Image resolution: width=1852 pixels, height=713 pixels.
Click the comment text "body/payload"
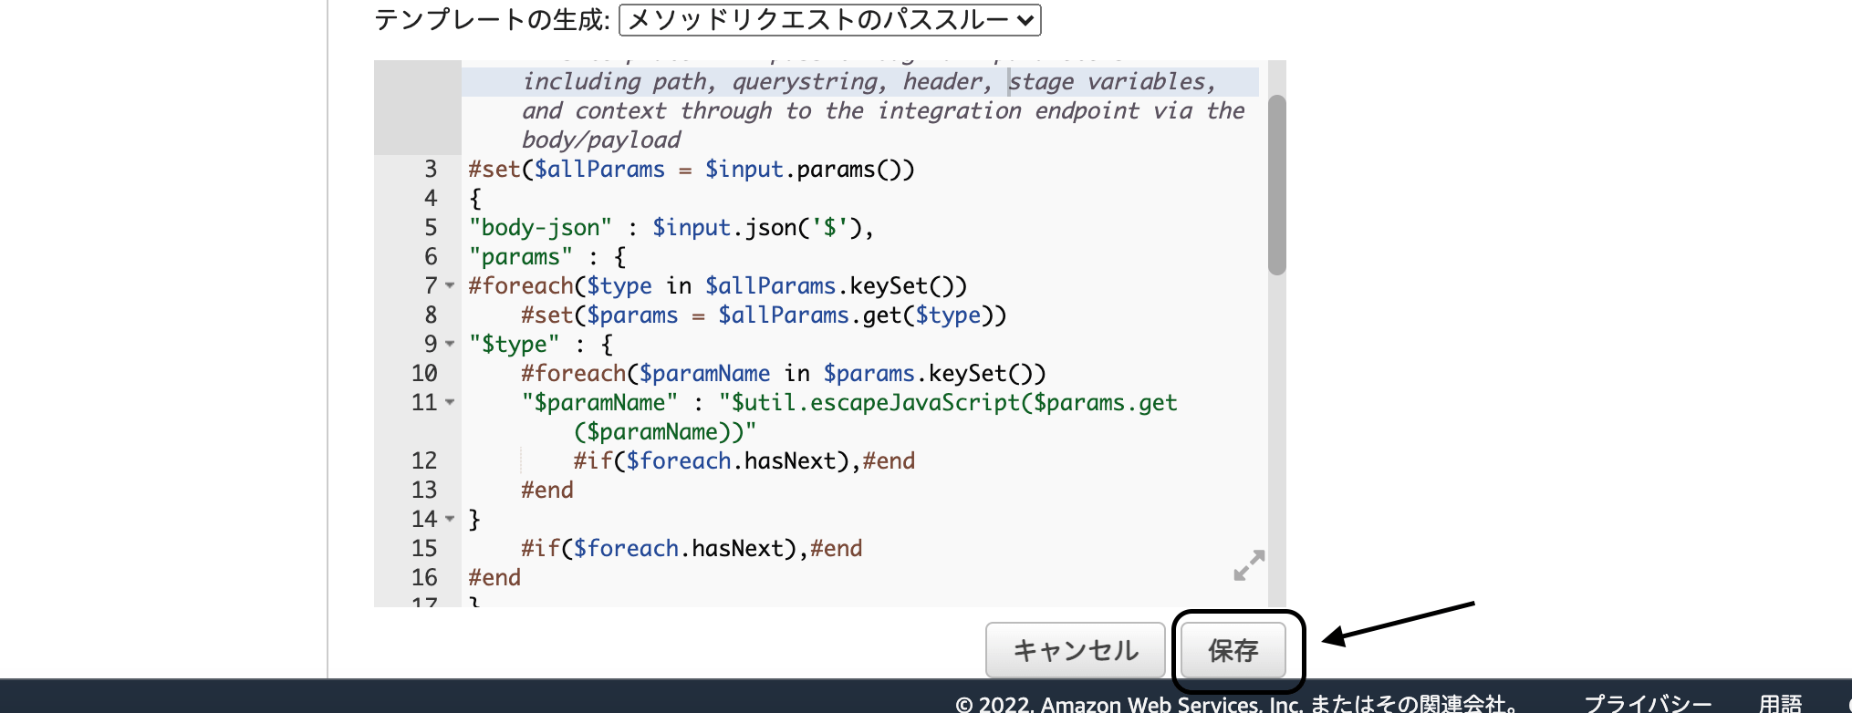point(601,139)
